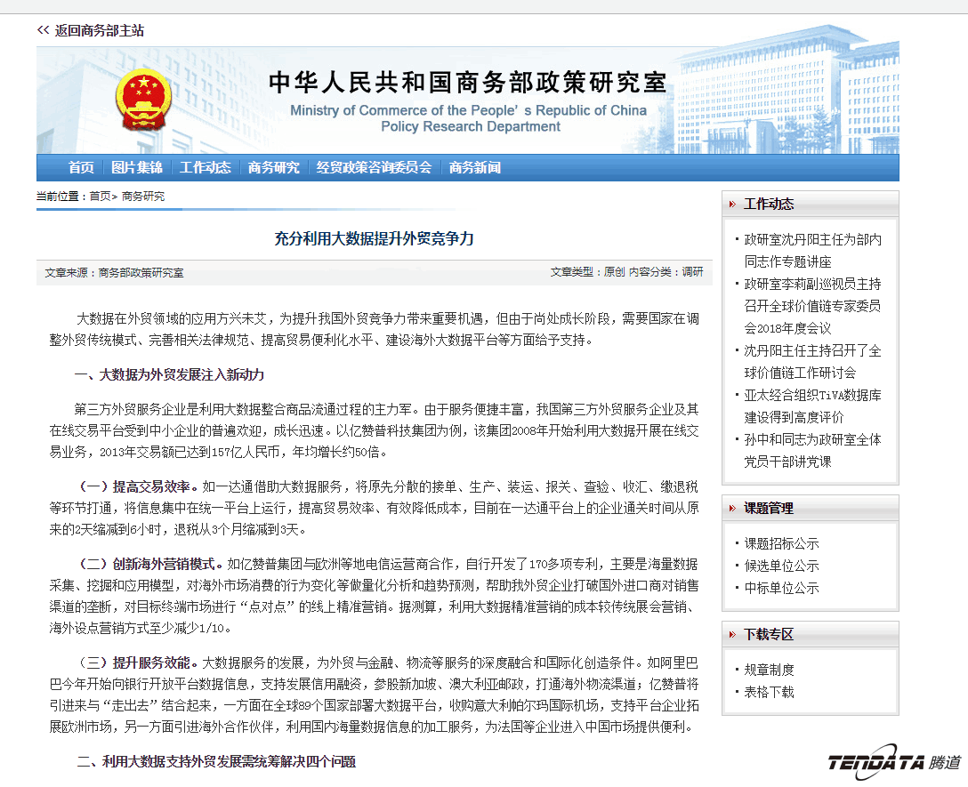Open the 首页 tab in the navigation

[81, 167]
